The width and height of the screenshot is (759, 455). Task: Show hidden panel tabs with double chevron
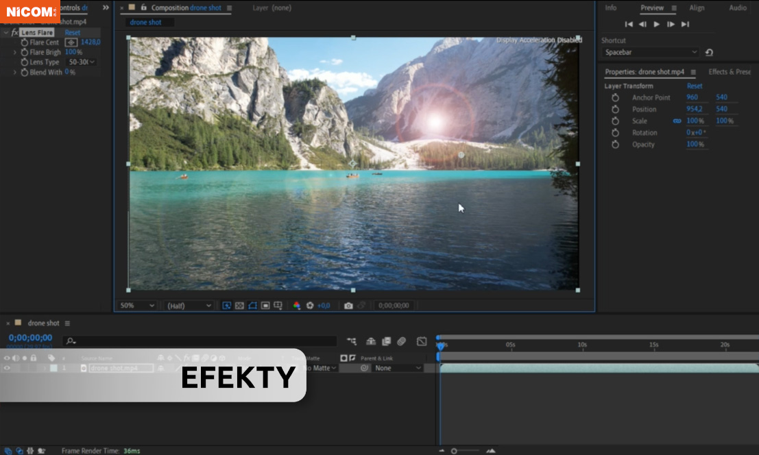[106, 8]
